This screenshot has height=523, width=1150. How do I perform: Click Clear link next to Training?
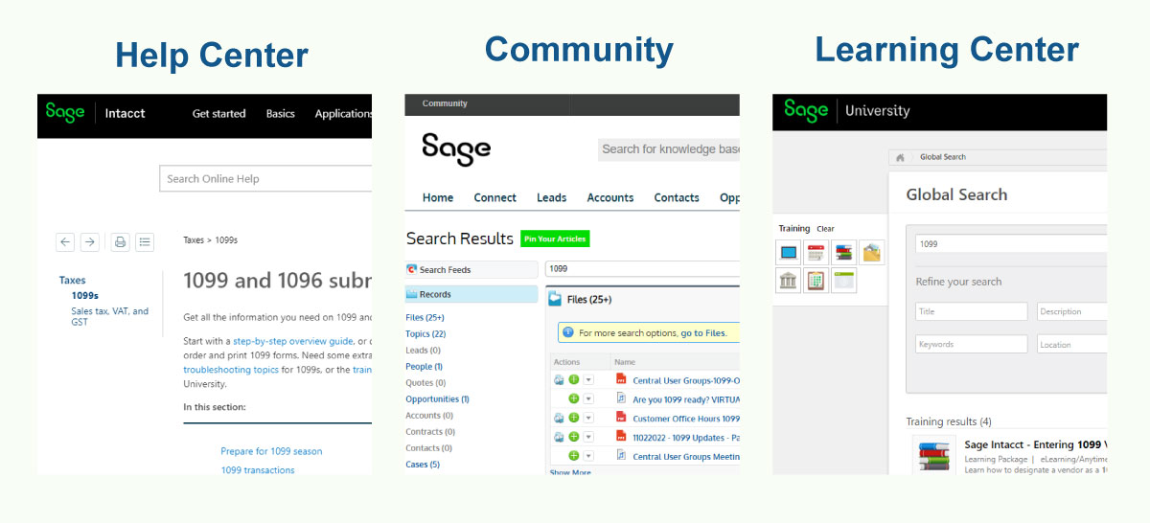(825, 229)
